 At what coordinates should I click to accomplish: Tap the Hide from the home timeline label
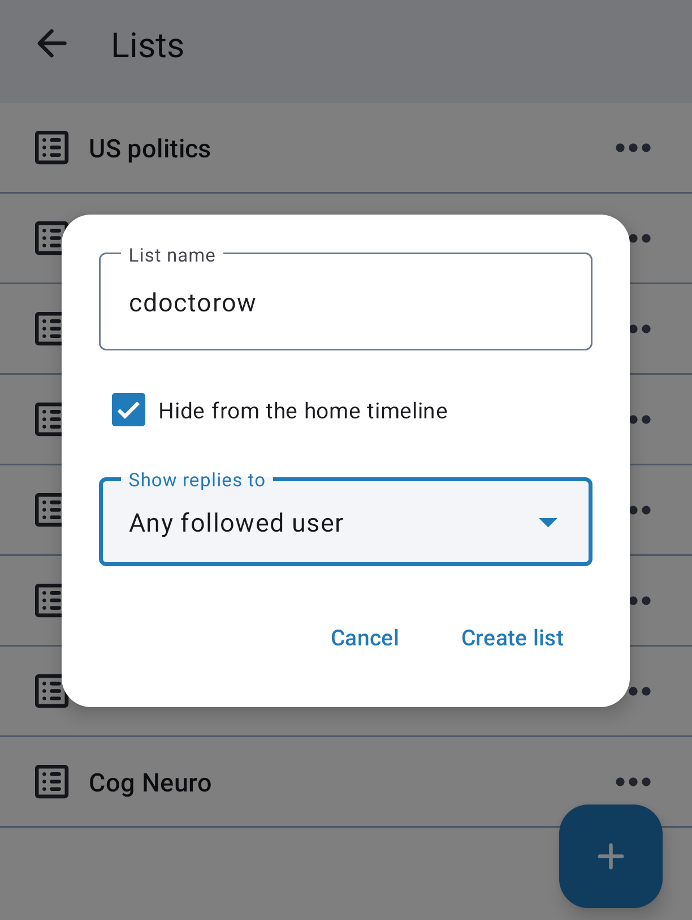pos(303,411)
